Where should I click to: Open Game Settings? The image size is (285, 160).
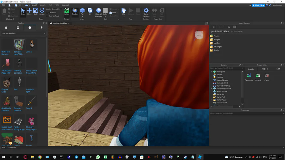[x=146, y=13]
